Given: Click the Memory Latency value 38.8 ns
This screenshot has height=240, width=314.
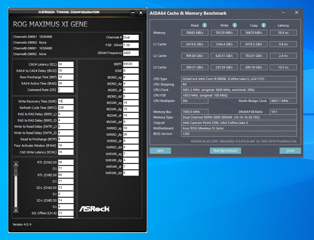Looking at the screenshot, I should click(x=283, y=33).
